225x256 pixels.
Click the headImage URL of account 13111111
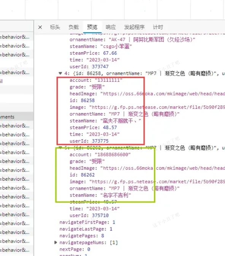pos(163,94)
